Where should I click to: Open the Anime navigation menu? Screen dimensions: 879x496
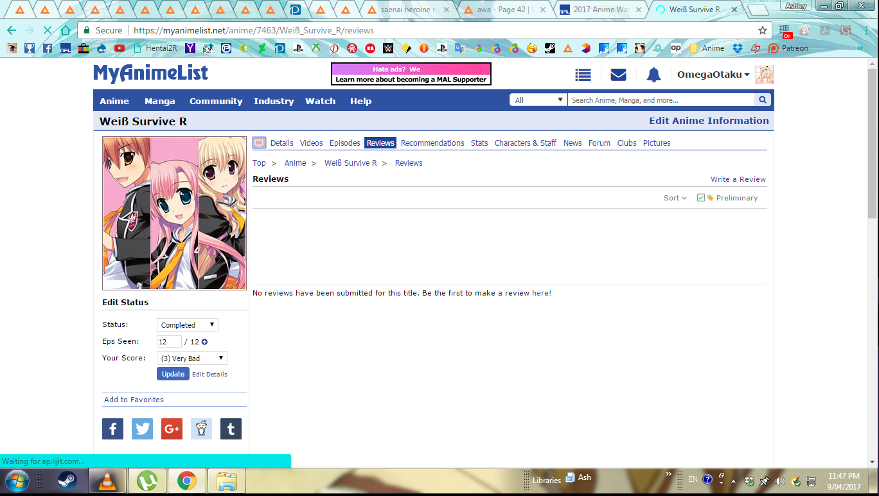tap(114, 101)
